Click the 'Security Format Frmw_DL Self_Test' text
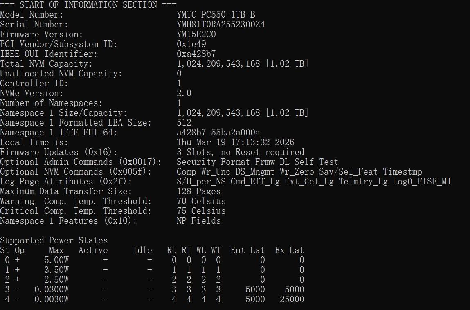This screenshot has width=470, height=310. [258, 162]
